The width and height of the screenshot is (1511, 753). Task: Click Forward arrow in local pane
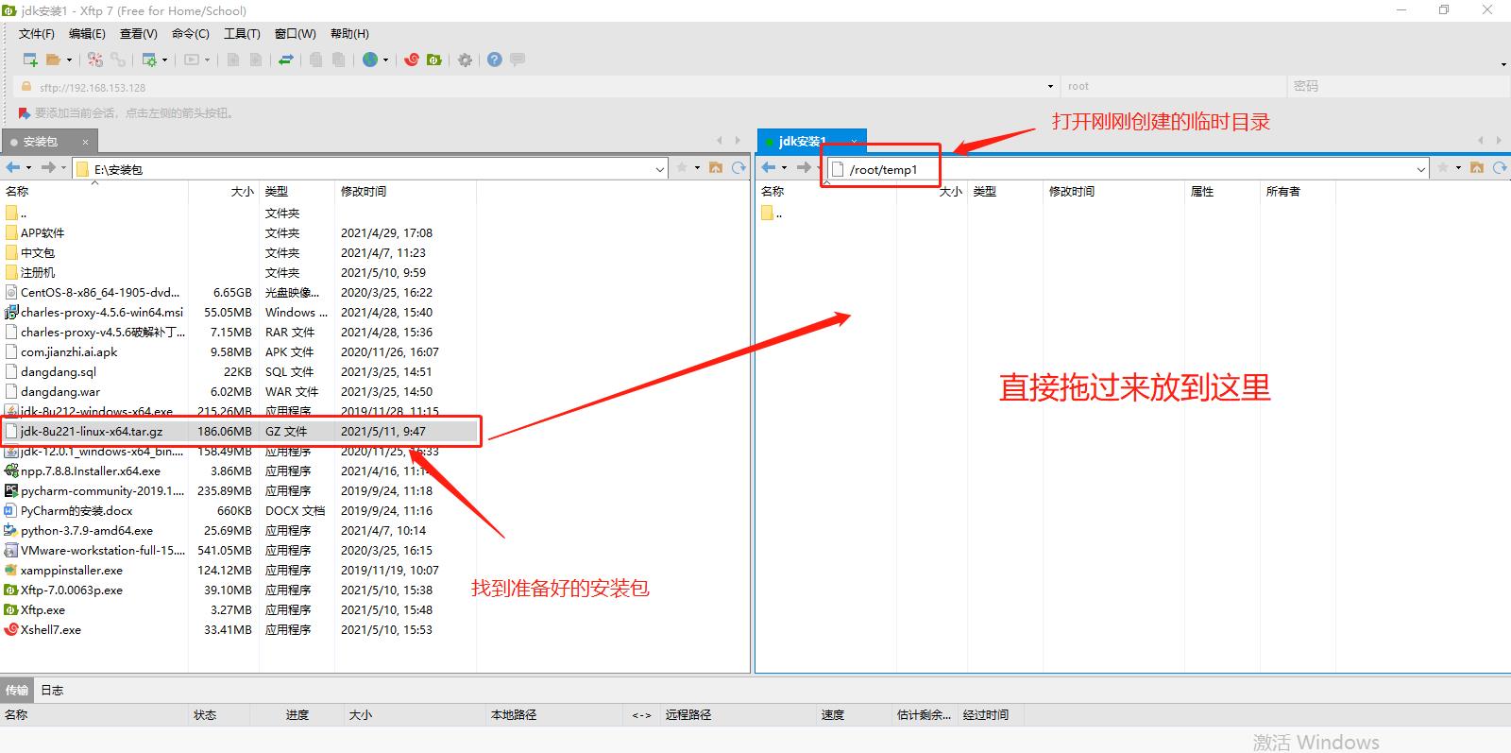tap(48, 167)
